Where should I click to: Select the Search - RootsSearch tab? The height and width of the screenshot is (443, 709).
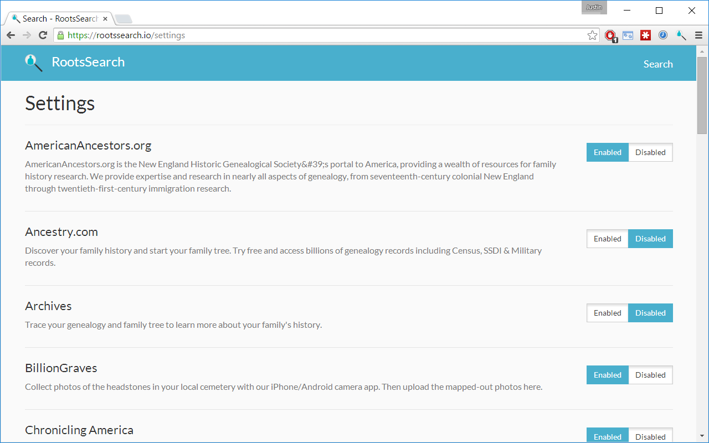coord(58,19)
